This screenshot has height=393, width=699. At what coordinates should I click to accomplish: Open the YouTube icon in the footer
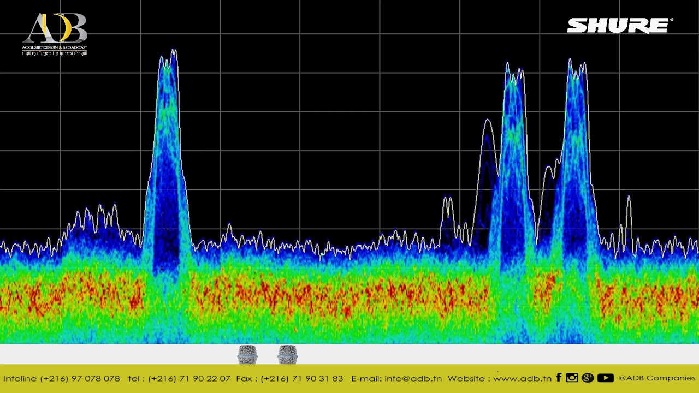pos(606,378)
